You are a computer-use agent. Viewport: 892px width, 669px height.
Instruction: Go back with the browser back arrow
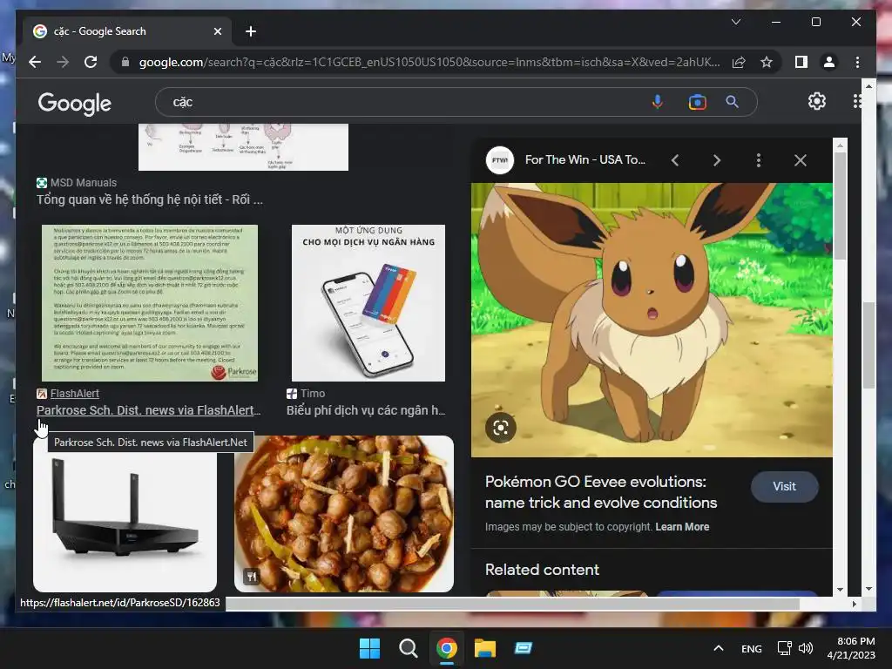click(35, 62)
